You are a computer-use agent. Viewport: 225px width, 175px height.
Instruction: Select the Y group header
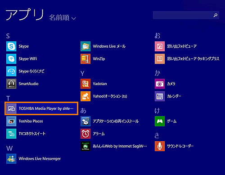(x=82, y=73)
